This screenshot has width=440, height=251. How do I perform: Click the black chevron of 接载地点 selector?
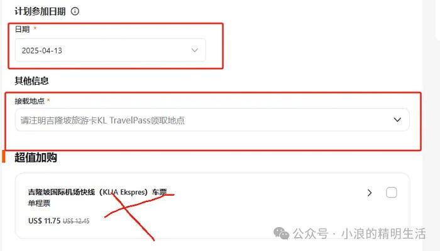point(397,120)
